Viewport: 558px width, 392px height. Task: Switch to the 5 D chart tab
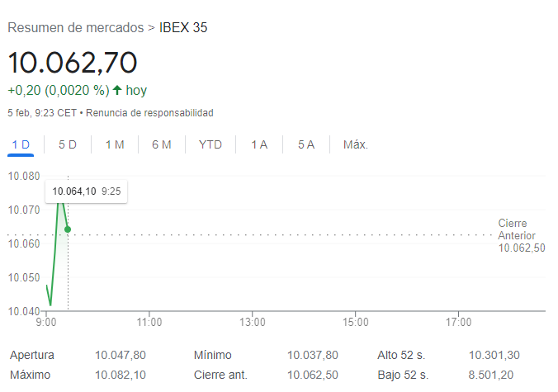(x=68, y=144)
